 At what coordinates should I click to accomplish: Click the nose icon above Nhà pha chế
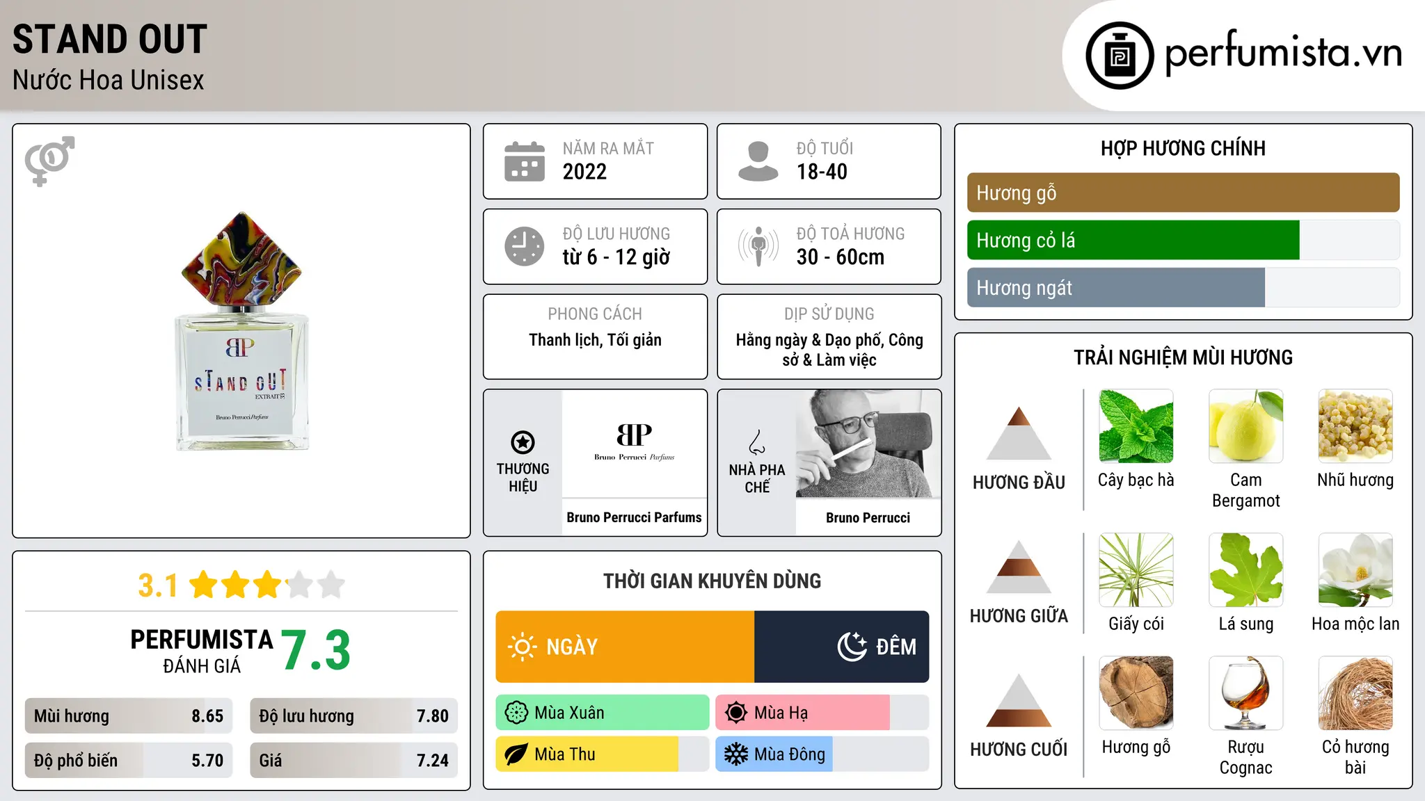click(x=757, y=442)
